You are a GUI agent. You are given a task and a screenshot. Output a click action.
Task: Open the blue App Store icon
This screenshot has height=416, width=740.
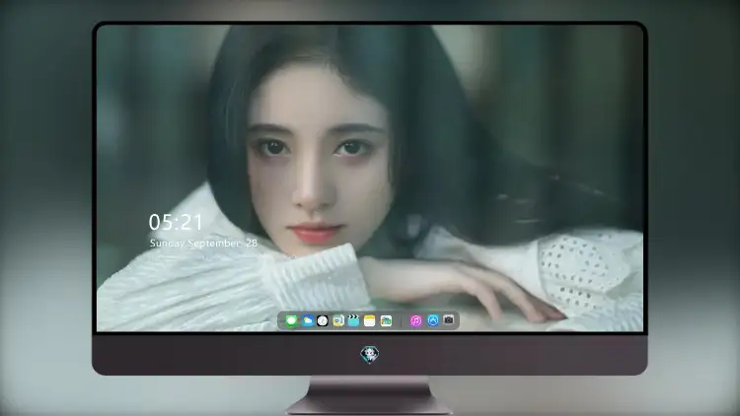(433, 320)
